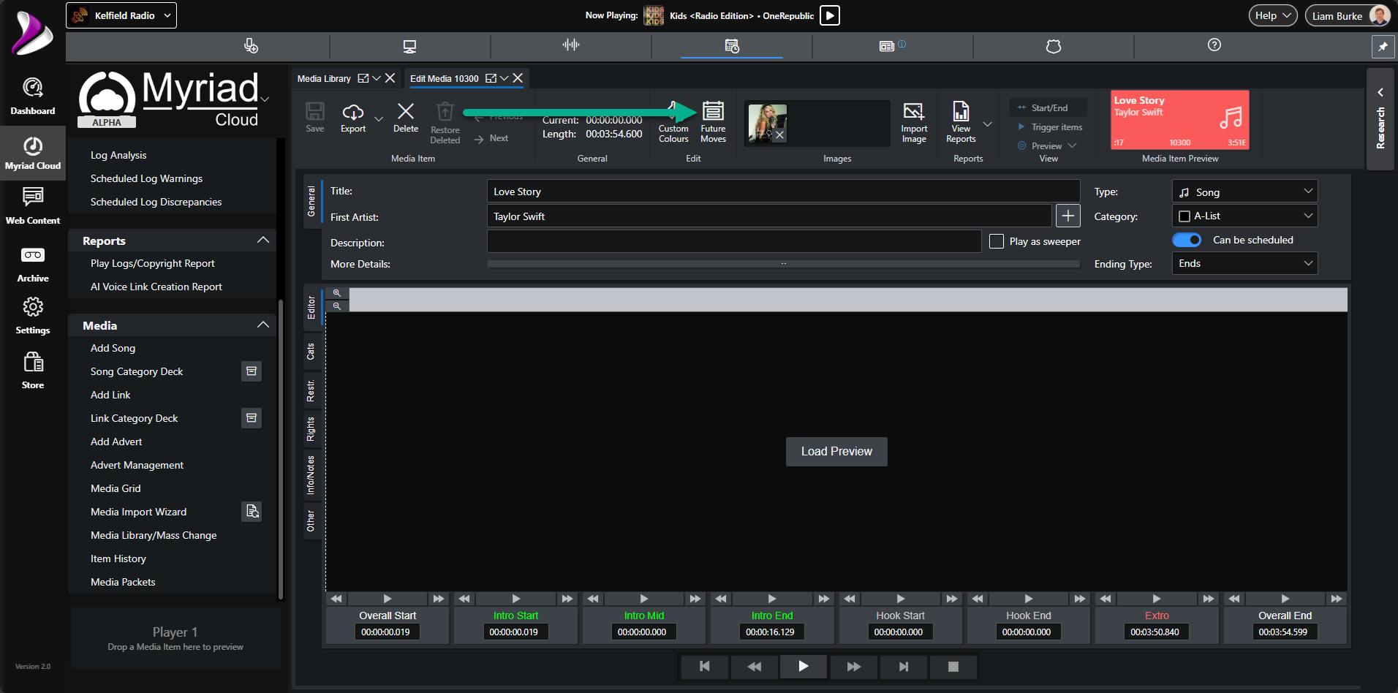Open the help question mark tab in the top bar
The height and width of the screenshot is (693, 1398).
click(x=1214, y=45)
